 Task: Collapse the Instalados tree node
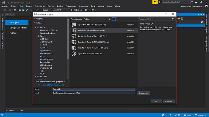point(35,23)
